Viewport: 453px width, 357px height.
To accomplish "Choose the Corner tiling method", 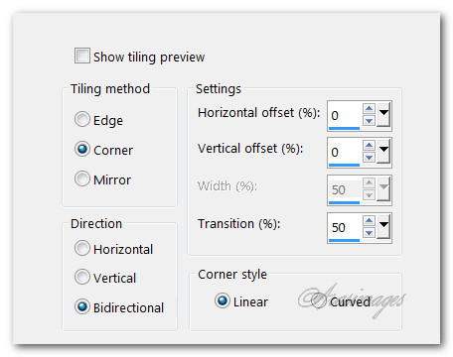I will click(82, 149).
